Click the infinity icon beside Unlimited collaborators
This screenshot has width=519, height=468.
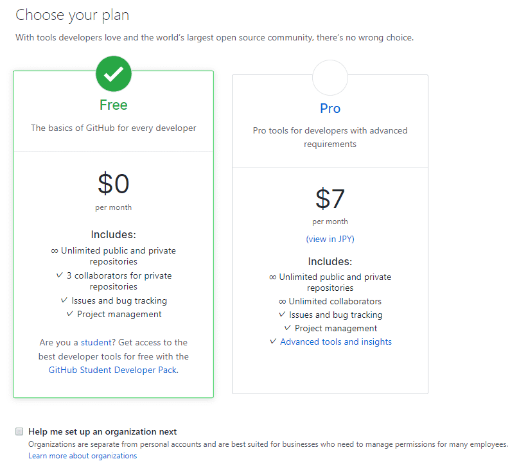pyautogui.click(x=282, y=302)
